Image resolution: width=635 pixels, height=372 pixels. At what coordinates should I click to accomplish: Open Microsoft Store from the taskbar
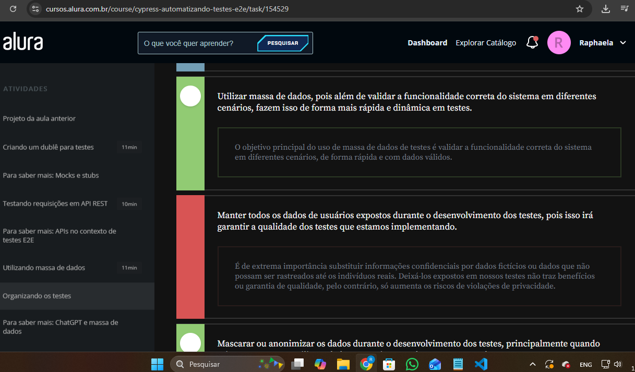click(x=389, y=364)
